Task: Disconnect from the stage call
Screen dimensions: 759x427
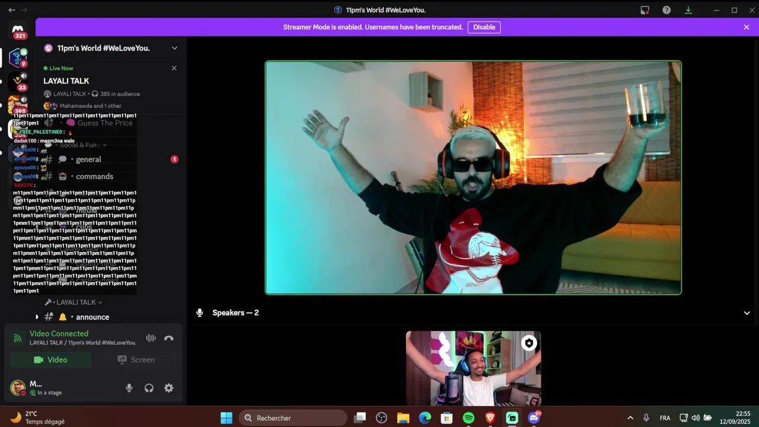Action: [x=169, y=338]
